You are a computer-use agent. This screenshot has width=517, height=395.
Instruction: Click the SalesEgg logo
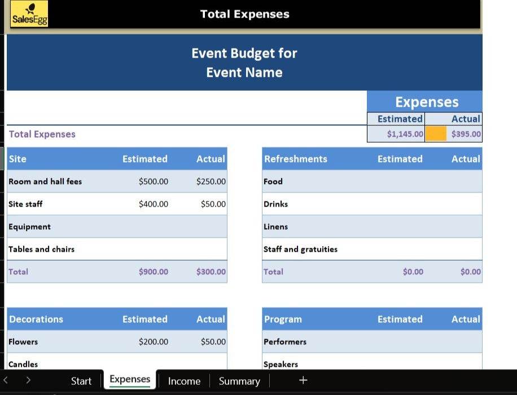point(29,14)
